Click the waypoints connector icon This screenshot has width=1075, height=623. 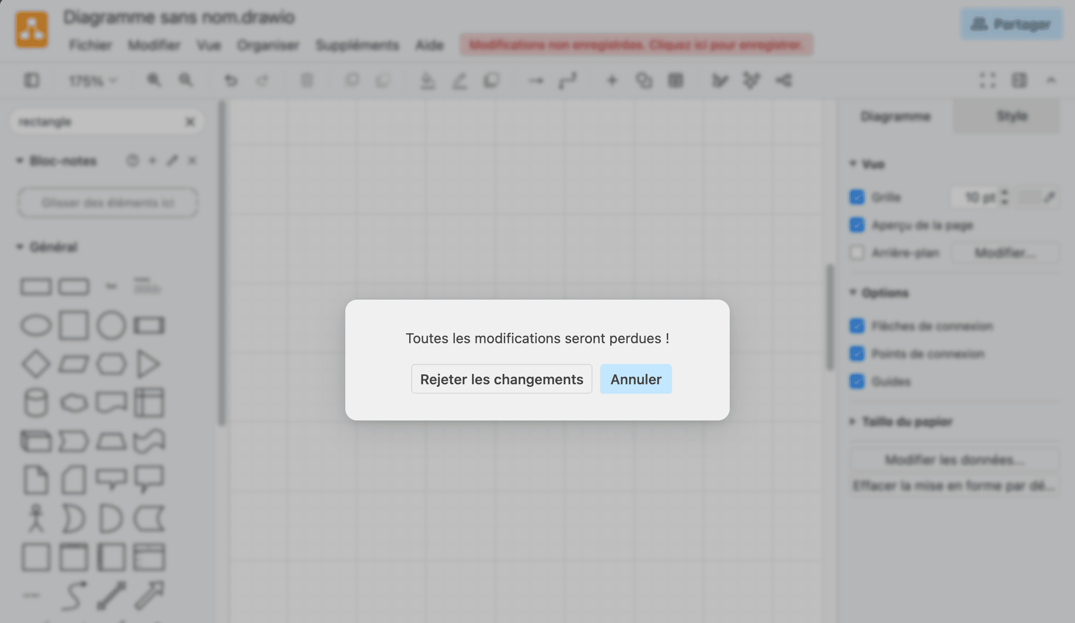(x=568, y=80)
